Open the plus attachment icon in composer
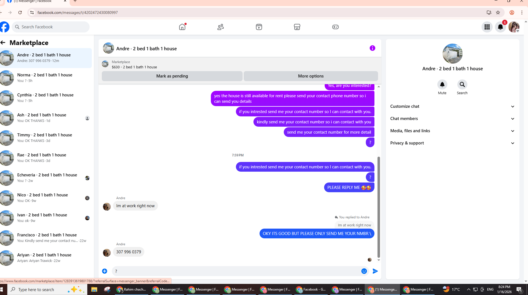The width and height of the screenshot is (528, 295). tap(105, 271)
